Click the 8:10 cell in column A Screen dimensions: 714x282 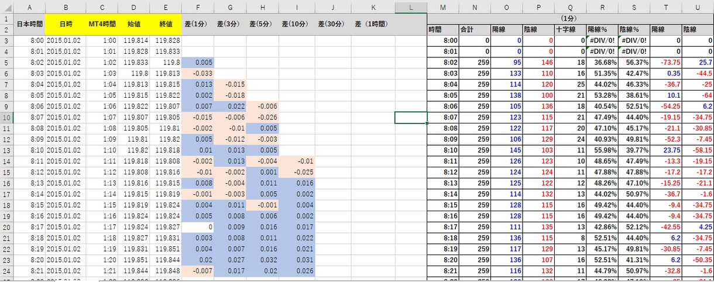point(30,150)
